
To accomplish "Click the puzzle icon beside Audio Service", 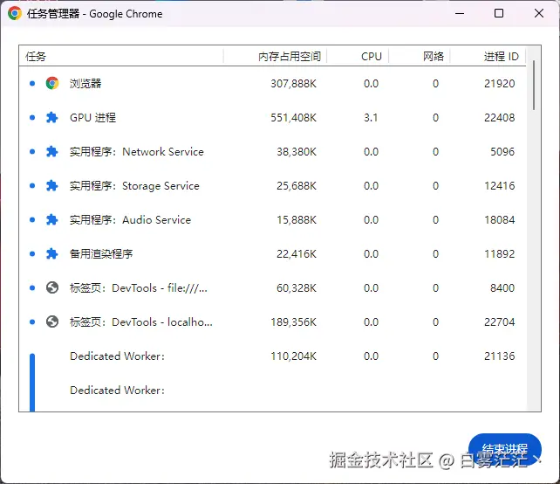I will click(x=52, y=219).
